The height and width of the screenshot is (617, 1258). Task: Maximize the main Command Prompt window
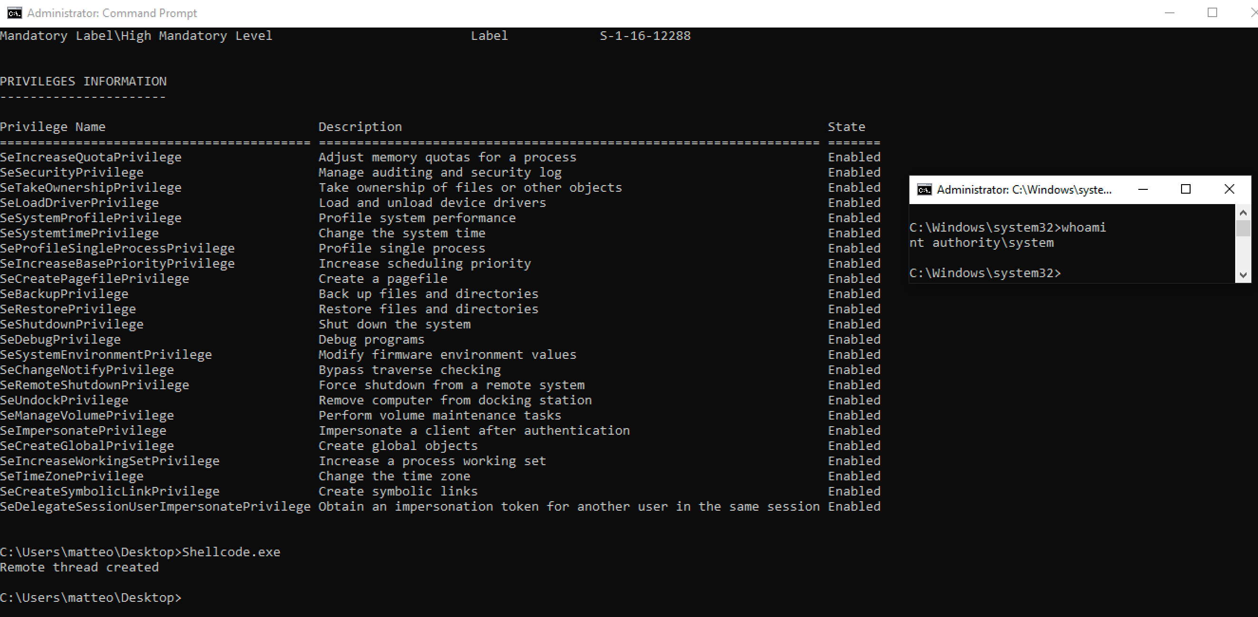[x=1212, y=13]
